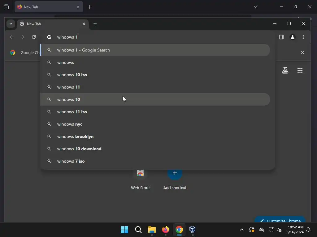Screen dimensions: 317x237
Task: Pick the 'windows 7 iso' suggestion
Action: (155, 161)
